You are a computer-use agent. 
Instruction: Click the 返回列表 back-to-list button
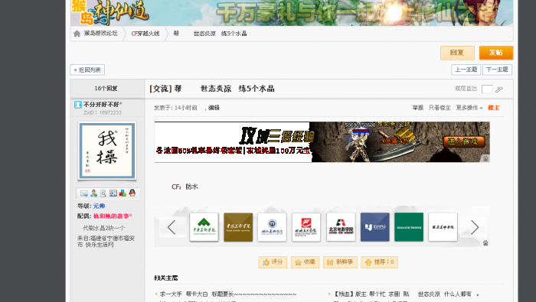pos(87,70)
